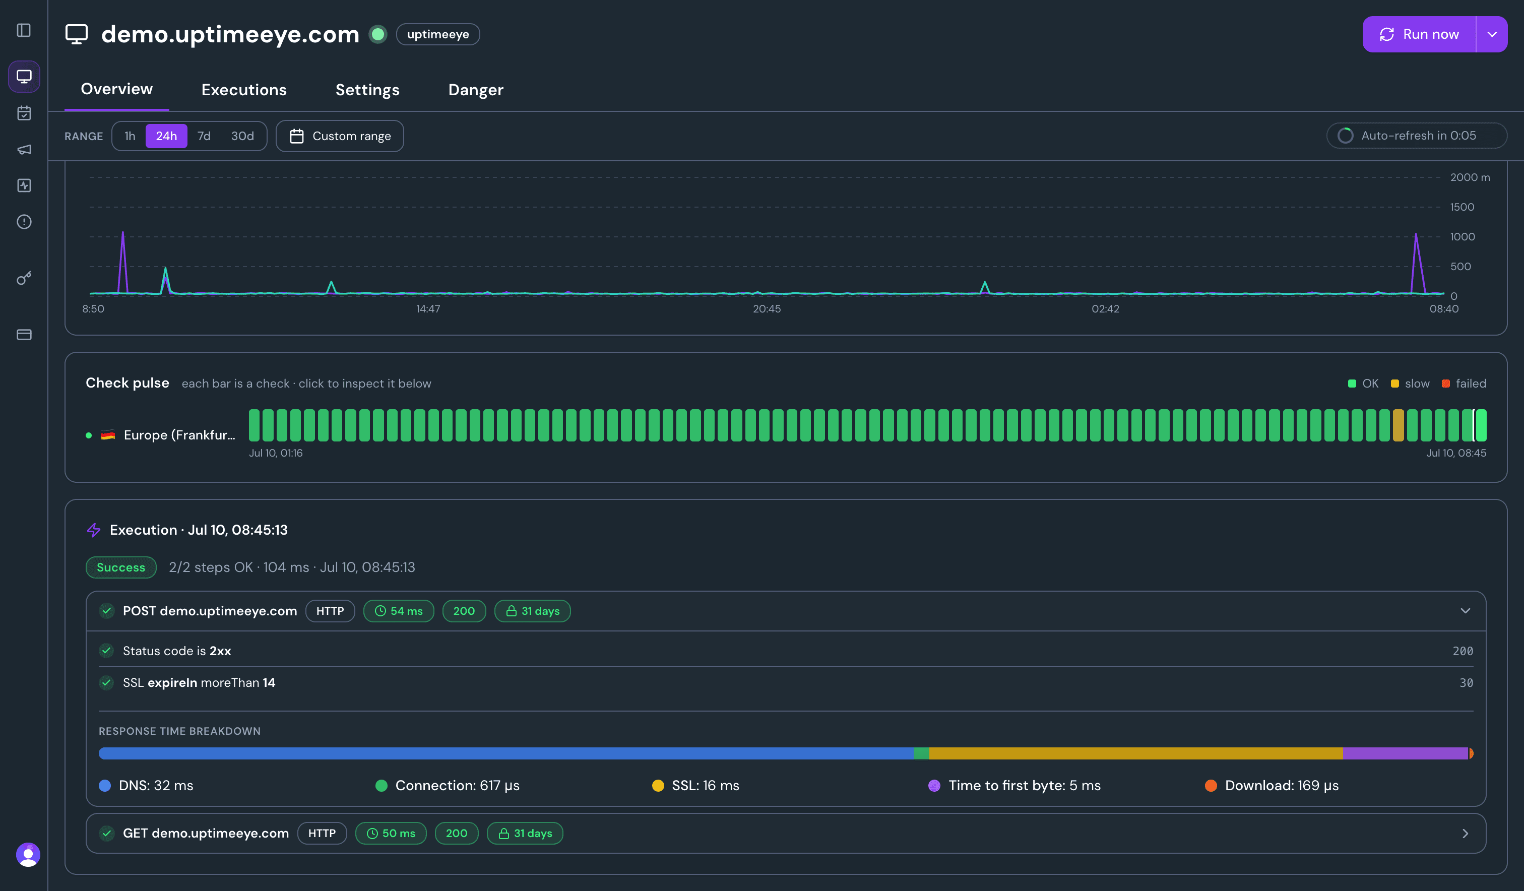The width and height of the screenshot is (1524, 891).
Task: Click the HTTP badge on POST step
Action: tap(330, 611)
